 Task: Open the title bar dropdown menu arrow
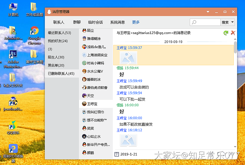(208, 12)
